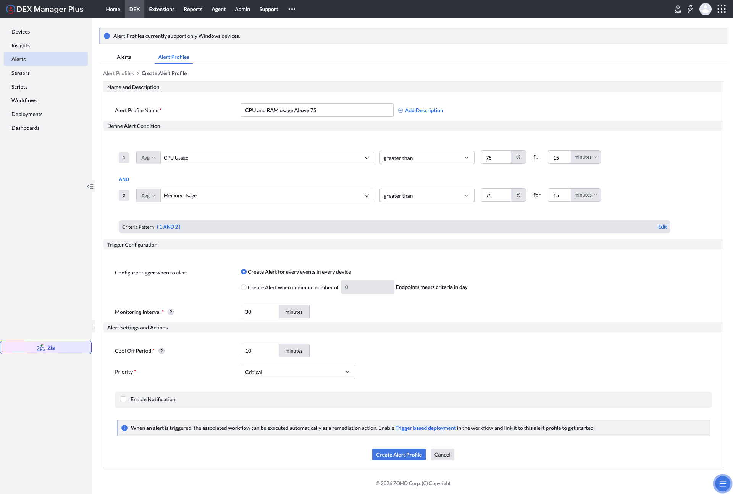Click Add Description link
This screenshot has width=733, height=494.
(x=424, y=110)
